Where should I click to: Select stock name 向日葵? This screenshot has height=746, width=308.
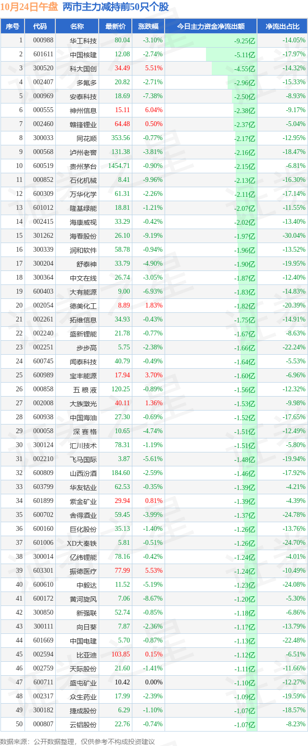coord(87,627)
